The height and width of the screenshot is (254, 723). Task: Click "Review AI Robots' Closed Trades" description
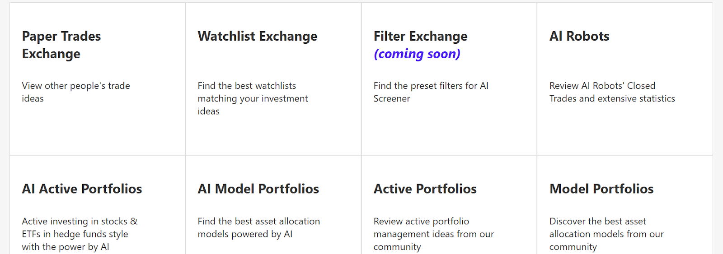612,92
